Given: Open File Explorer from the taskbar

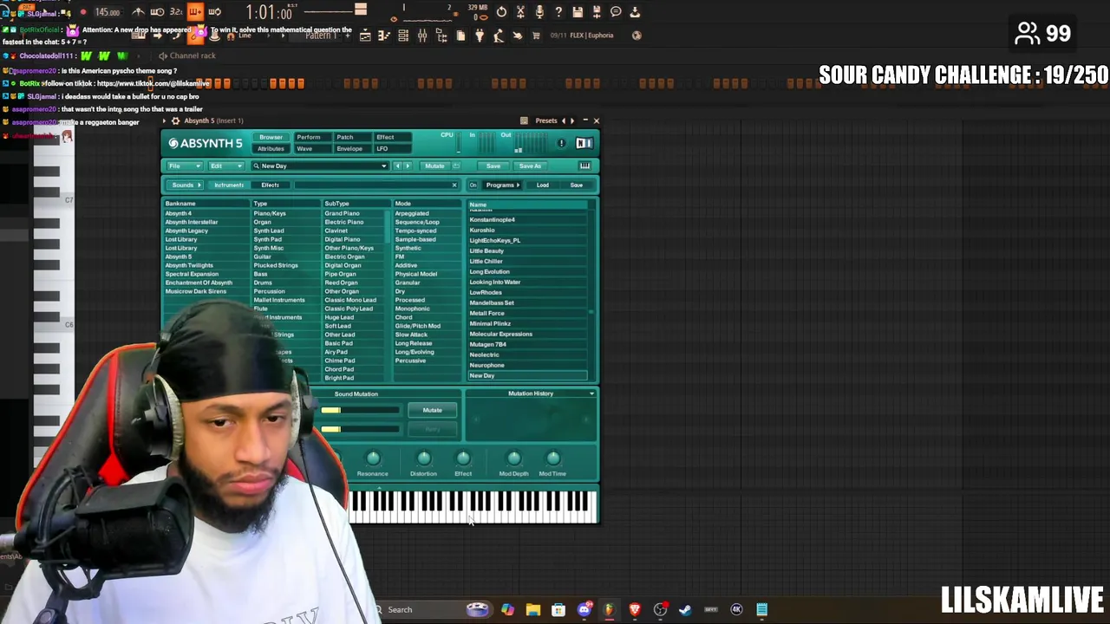Looking at the screenshot, I should click(x=532, y=609).
